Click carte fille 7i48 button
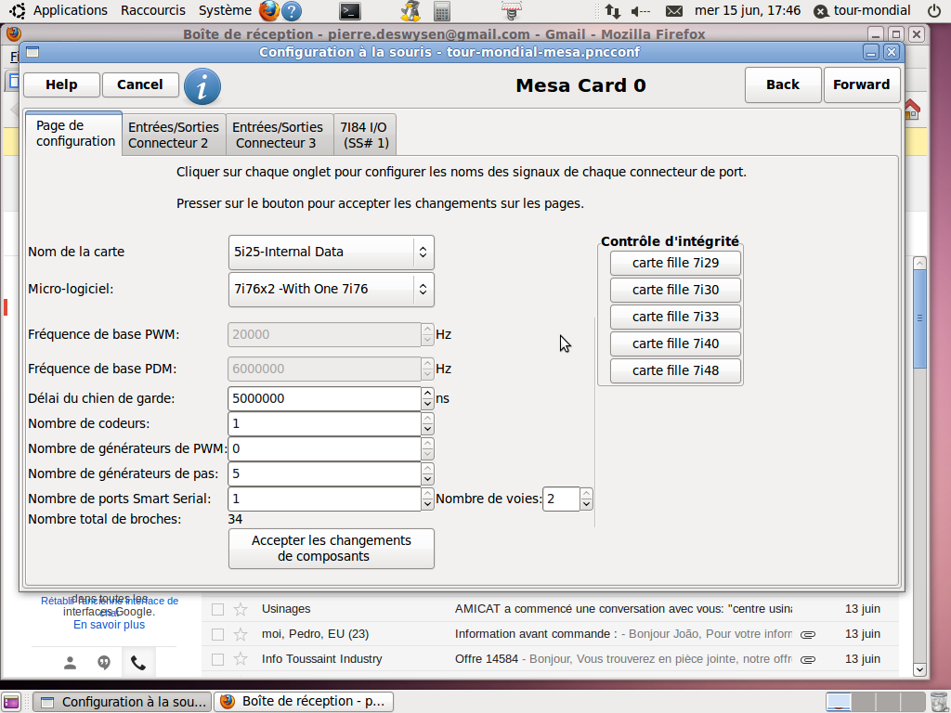Image resolution: width=951 pixels, height=713 pixels. (676, 370)
